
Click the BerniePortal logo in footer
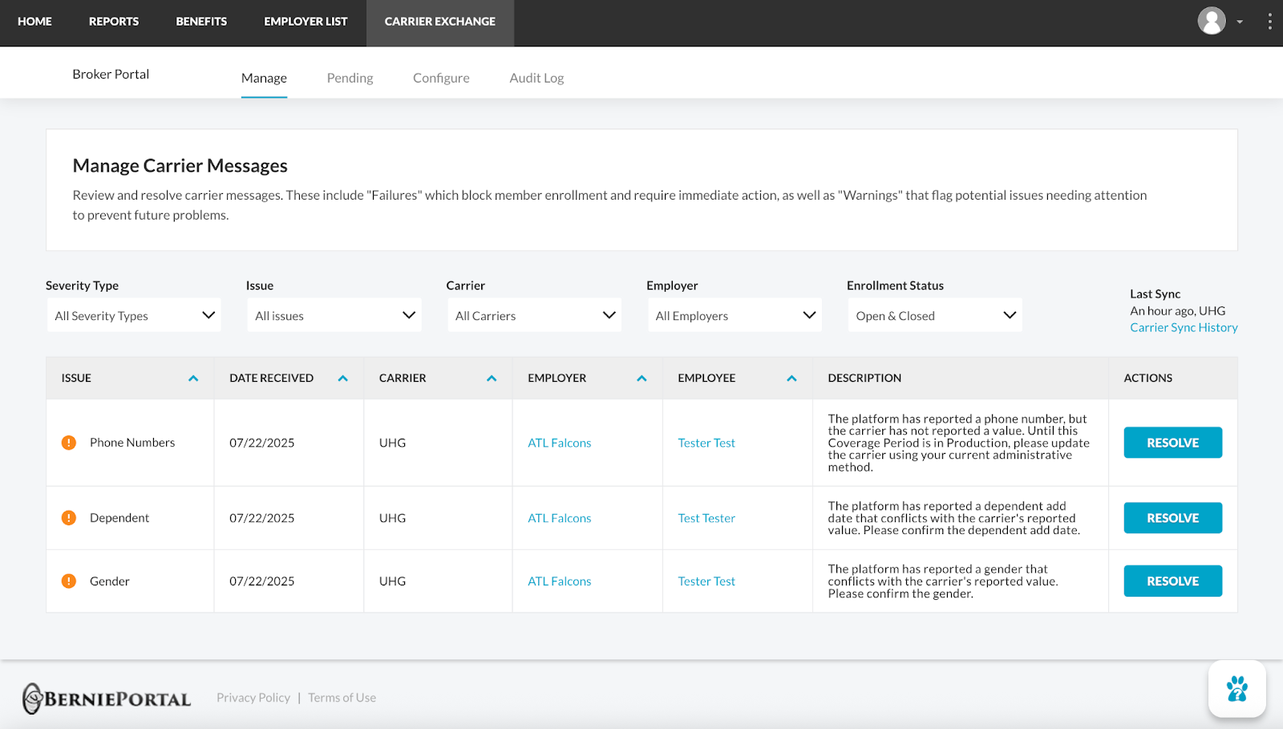tap(107, 699)
